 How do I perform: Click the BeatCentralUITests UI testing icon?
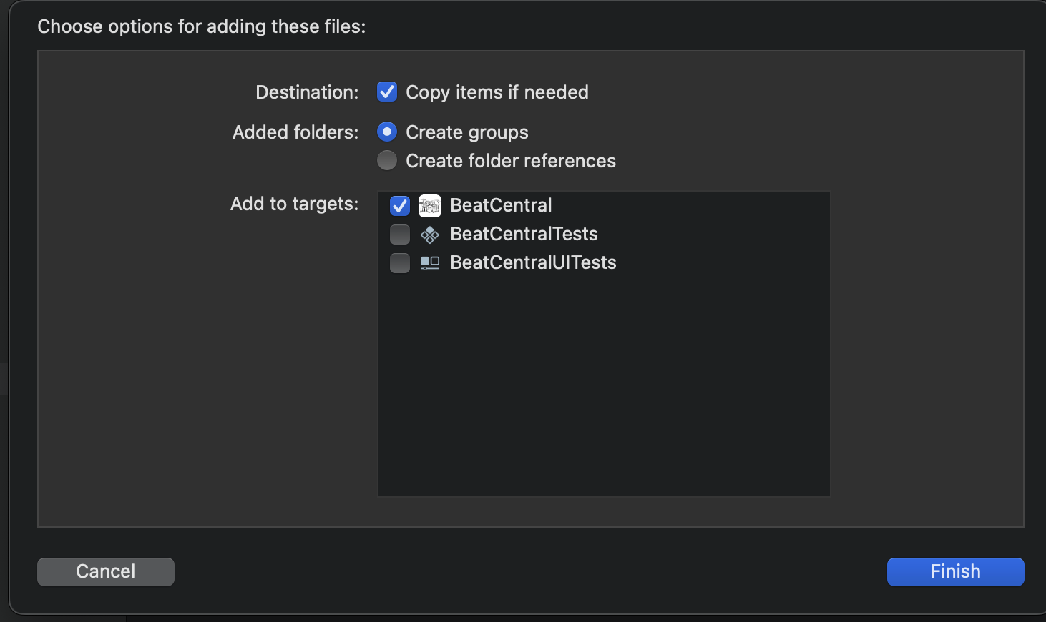[x=429, y=262]
